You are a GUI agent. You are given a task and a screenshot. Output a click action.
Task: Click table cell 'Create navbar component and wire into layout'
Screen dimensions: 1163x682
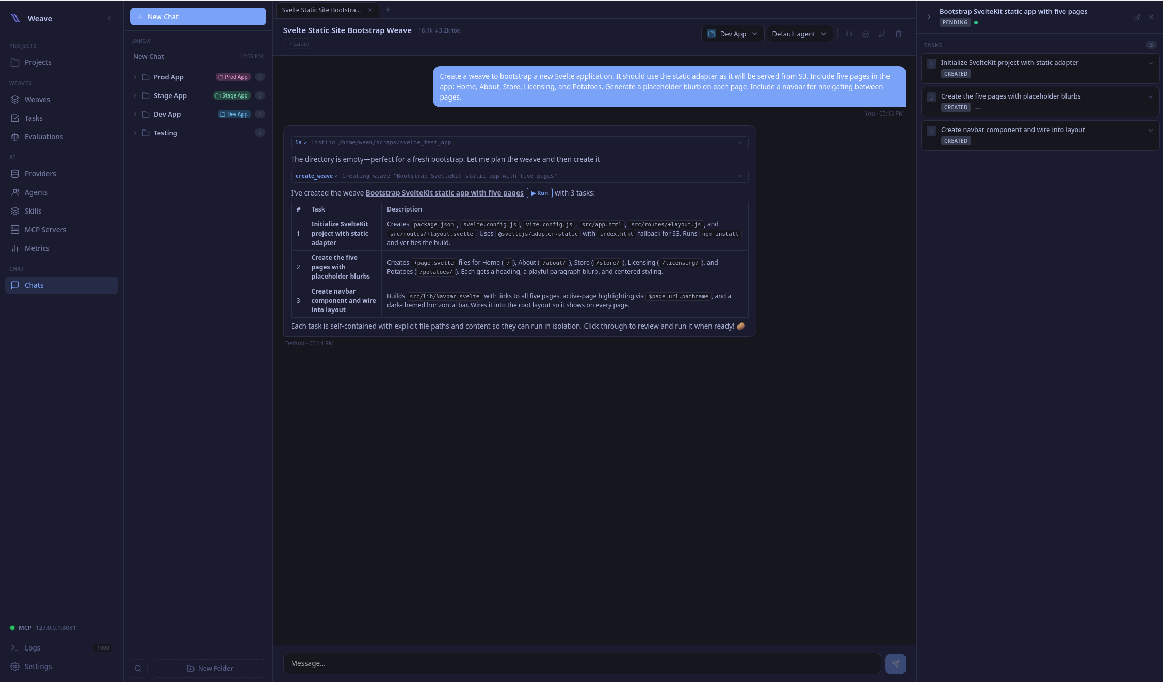[x=344, y=301]
